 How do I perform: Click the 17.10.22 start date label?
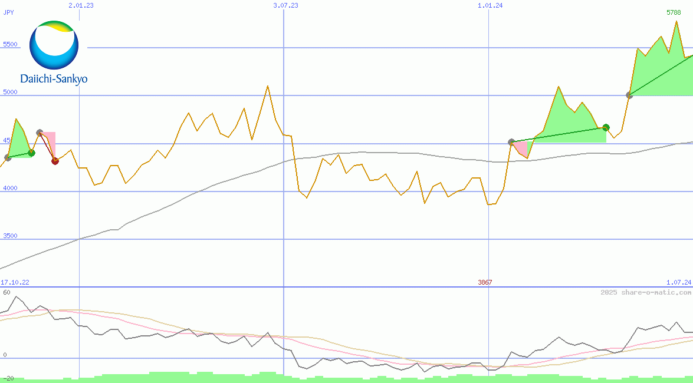pyautogui.click(x=15, y=283)
